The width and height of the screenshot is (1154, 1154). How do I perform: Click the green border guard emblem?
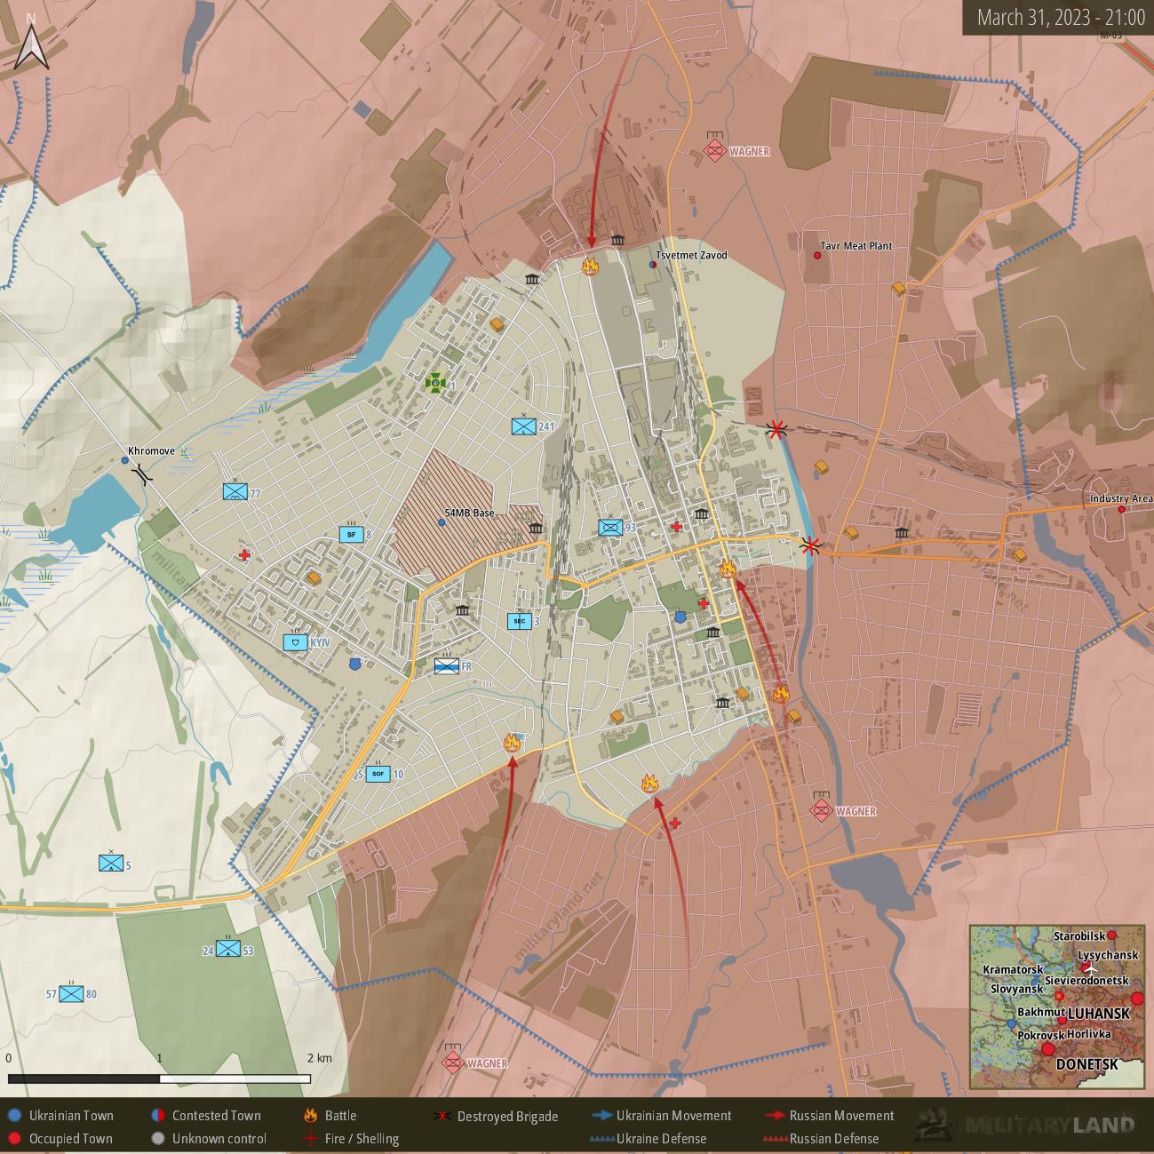point(435,383)
